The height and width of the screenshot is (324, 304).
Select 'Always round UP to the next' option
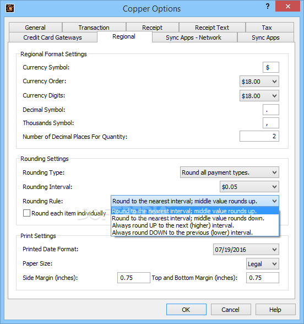tap(195, 225)
